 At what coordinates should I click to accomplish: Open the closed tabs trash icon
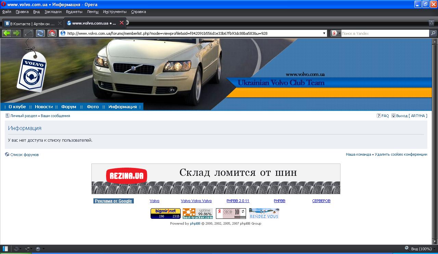tap(431, 23)
